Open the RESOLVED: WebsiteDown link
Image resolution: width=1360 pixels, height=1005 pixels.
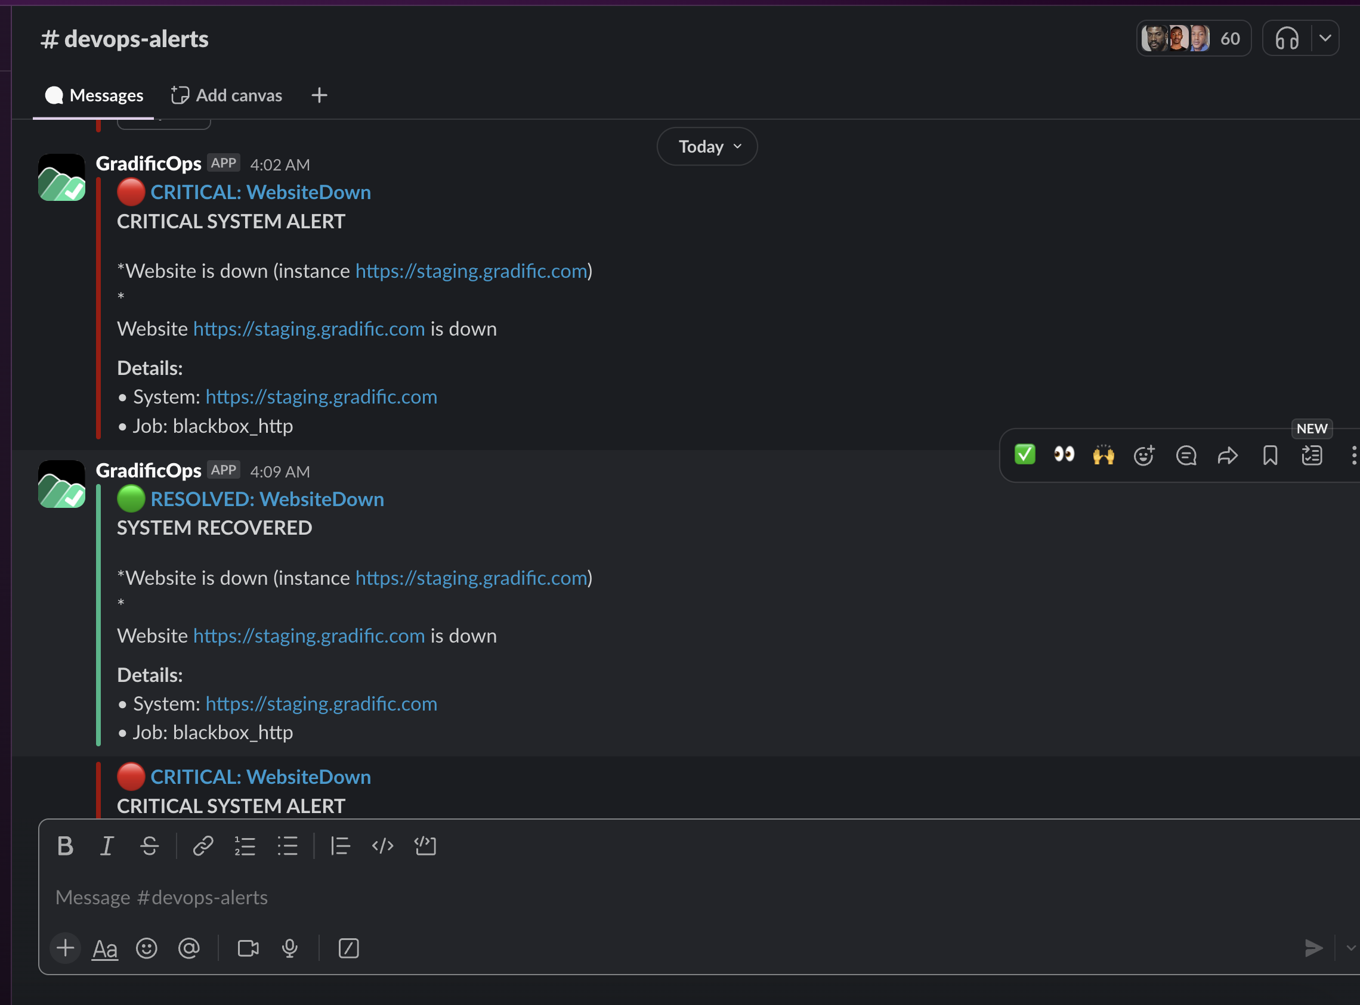tap(267, 500)
